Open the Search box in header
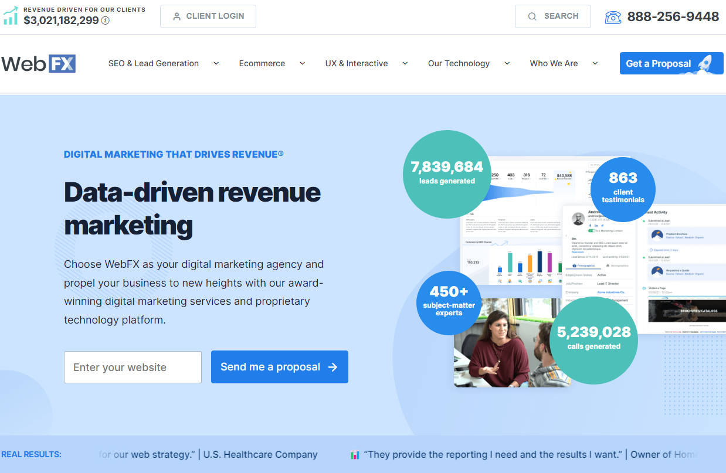The width and height of the screenshot is (726, 473). [x=552, y=16]
